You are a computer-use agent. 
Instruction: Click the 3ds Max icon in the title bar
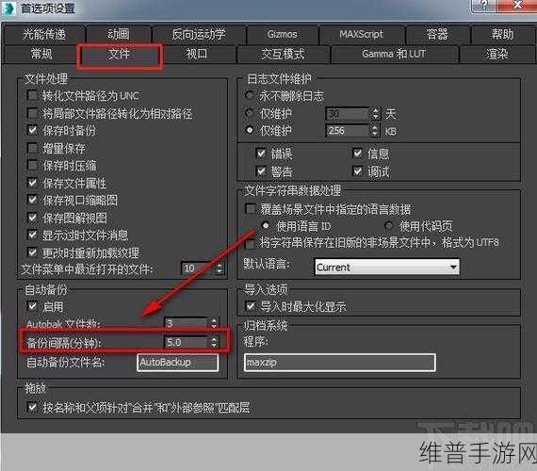click(x=8, y=8)
